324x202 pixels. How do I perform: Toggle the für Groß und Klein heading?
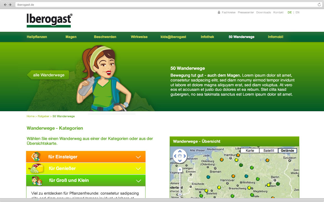click(69, 180)
